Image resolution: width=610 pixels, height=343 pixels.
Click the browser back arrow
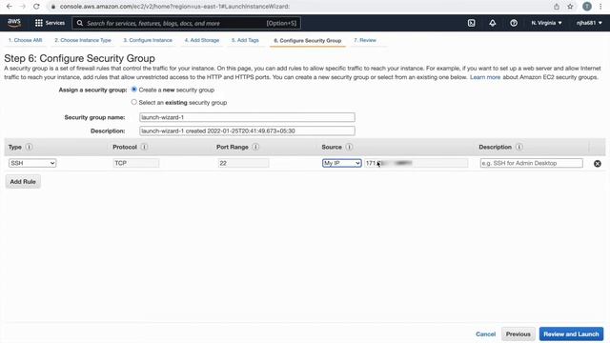click(10, 7)
